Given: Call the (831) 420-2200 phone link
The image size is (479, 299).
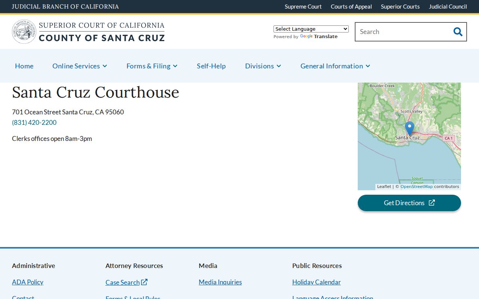Looking at the screenshot, I should pyautogui.click(x=34, y=123).
